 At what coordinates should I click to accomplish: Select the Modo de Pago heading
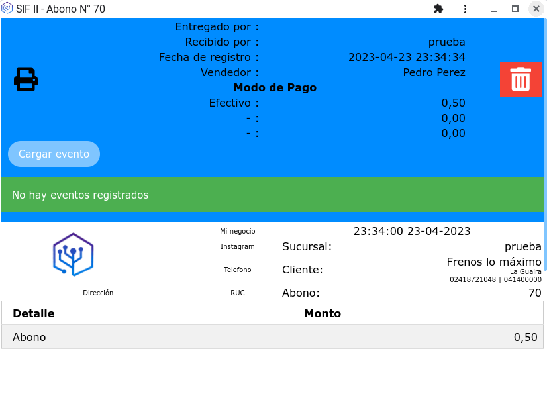[275, 87]
